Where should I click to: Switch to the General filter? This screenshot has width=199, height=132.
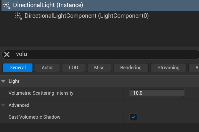click(x=17, y=67)
